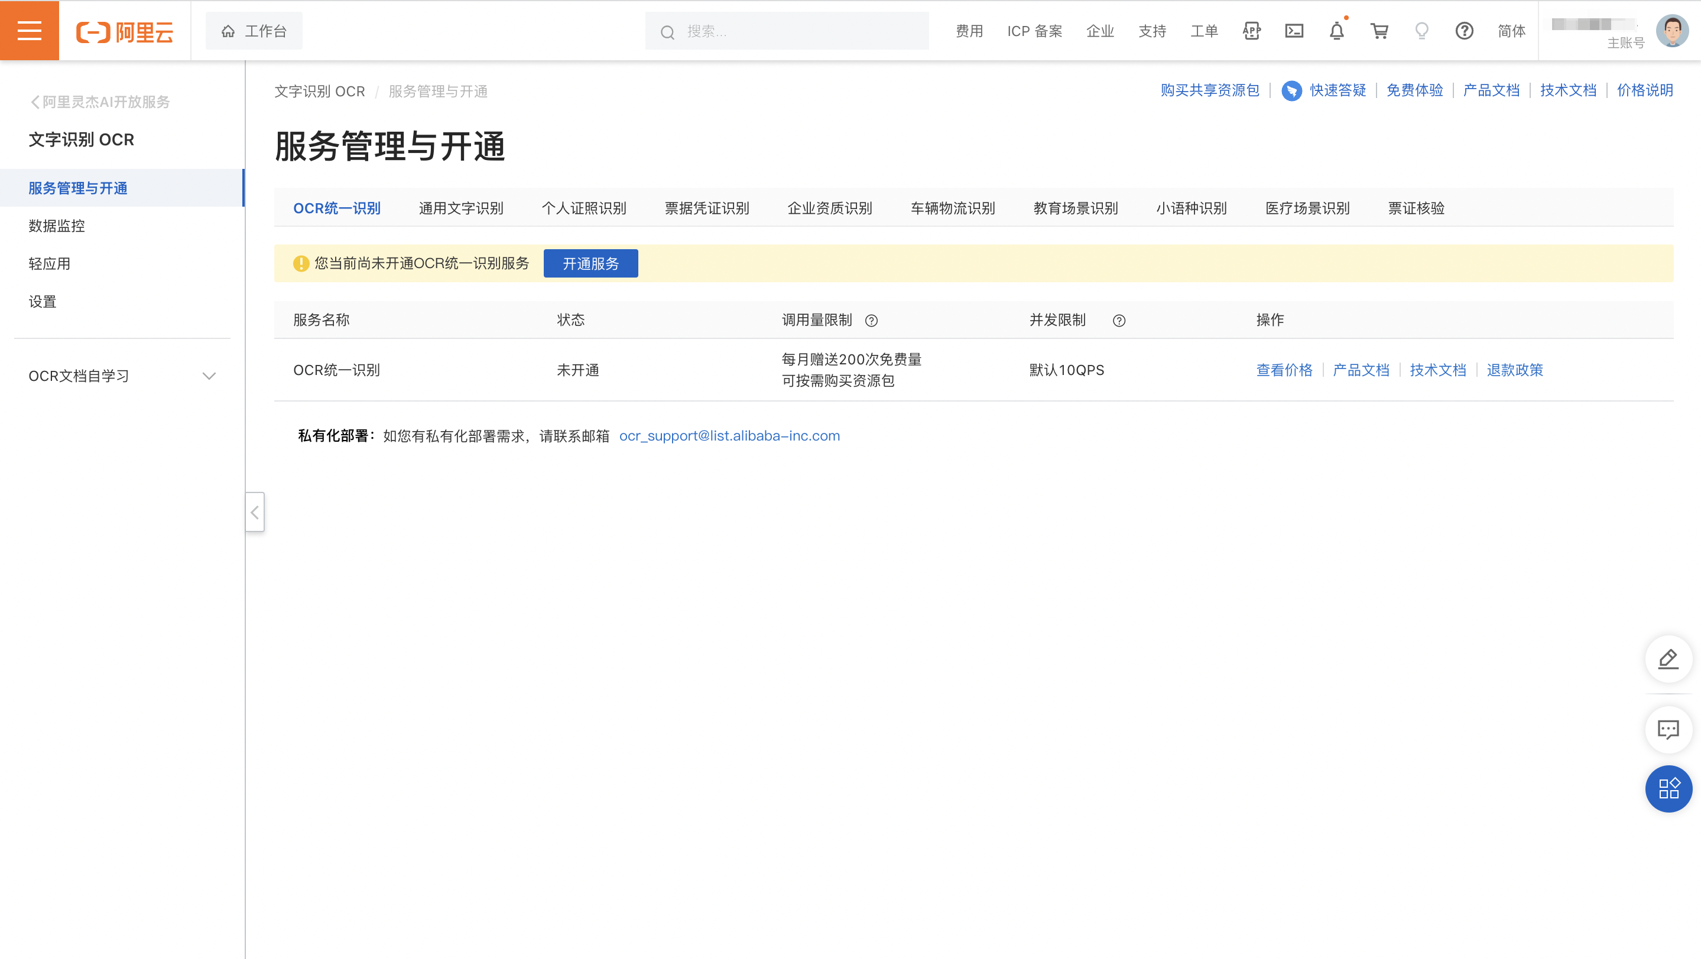Switch to 通用文字识别 tab
The width and height of the screenshot is (1701, 959).
click(461, 208)
